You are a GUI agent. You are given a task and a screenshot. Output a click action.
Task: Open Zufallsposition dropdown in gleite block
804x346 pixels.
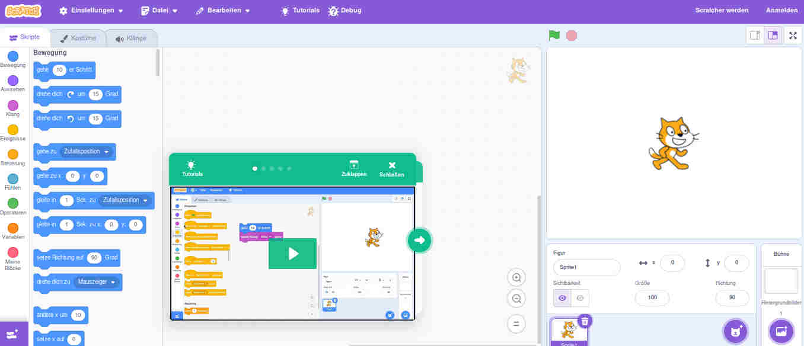pyautogui.click(x=126, y=200)
